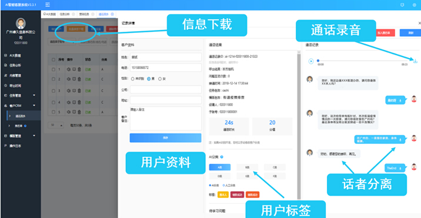Tick the checkbox for row 1

(x=54, y=69)
